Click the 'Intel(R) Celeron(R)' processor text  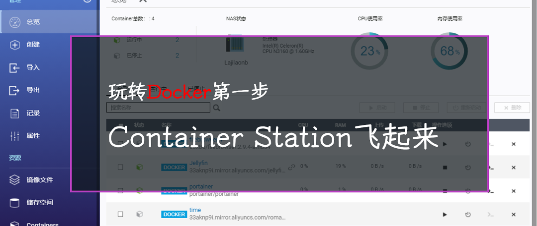[x=282, y=46]
